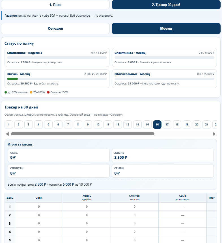Click the highlighted day 16 chip
This screenshot has width=222, height=243.
(x=157, y=125)
